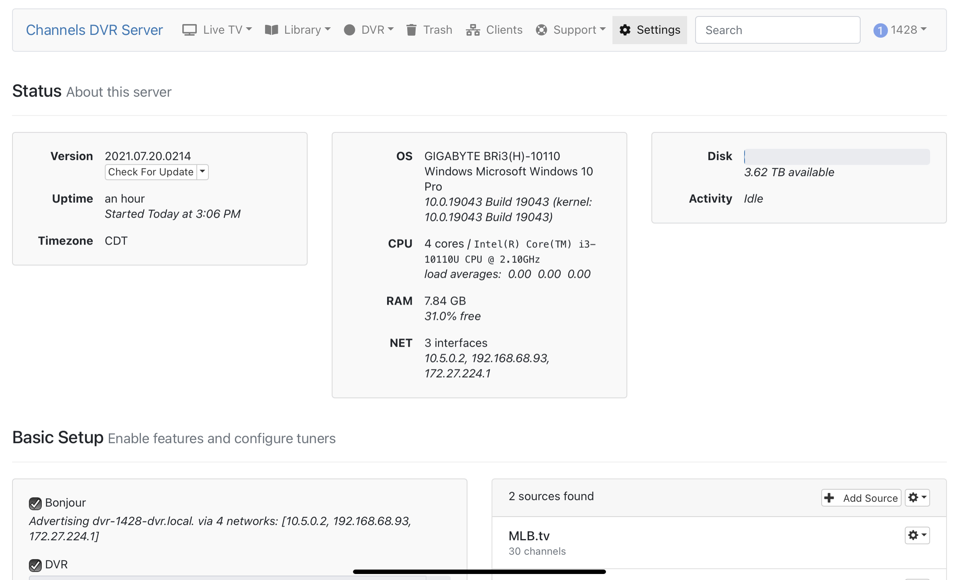
Task: Open the sources gear dropdown beside Add Source
Action: pyautogui.click(x=917, y=498)
